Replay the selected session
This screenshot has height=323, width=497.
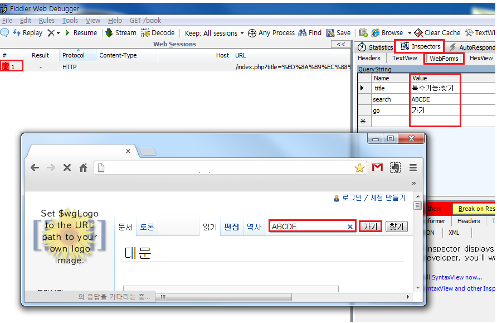pyautogui.click(x=27, y=33)
